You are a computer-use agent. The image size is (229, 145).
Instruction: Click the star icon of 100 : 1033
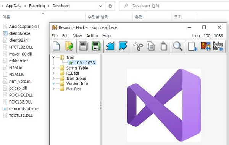(71, 63)
